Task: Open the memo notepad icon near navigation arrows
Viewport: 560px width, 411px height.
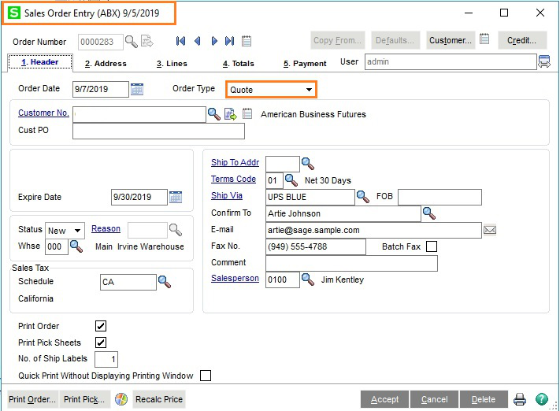Action: (247, 41)
